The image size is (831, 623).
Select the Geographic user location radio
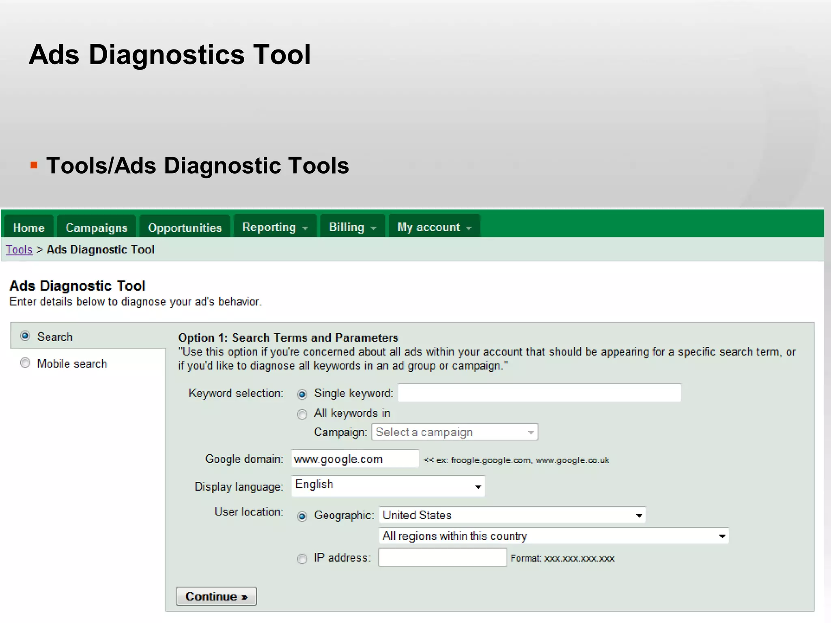(x=302, y=516)
